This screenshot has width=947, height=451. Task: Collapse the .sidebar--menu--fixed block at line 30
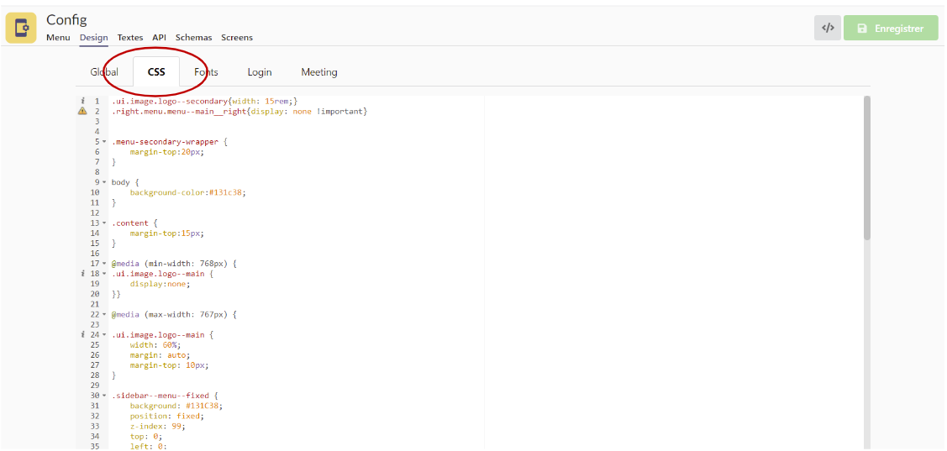(x=104, y=396)
